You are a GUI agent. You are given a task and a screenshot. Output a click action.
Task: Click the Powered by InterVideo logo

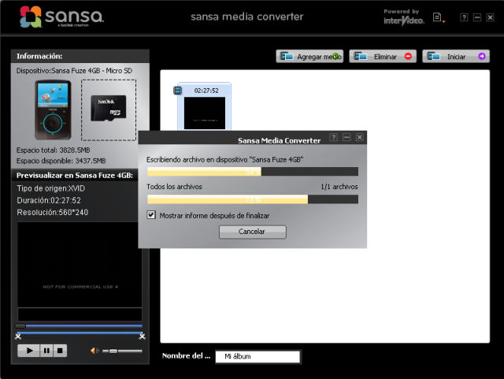point(404,17)
